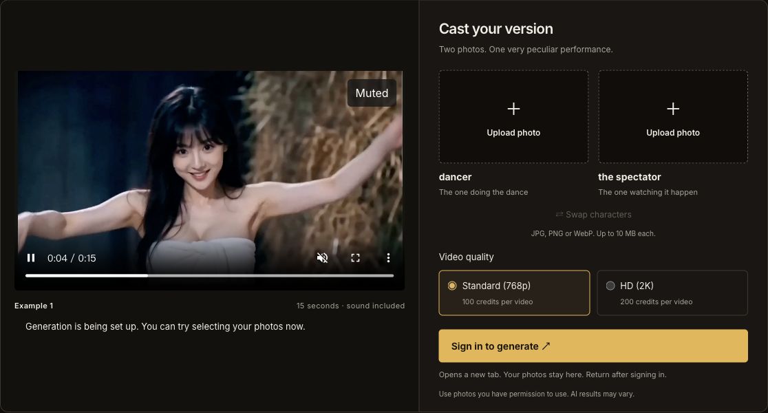Click 'JPG, PNG or WebP' size note
This screenshot has width=768, height=413.
[x=593, y=234]
